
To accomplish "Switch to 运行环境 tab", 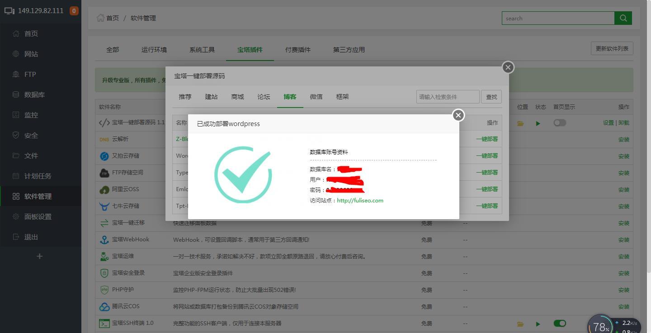I will pos(154,50).
